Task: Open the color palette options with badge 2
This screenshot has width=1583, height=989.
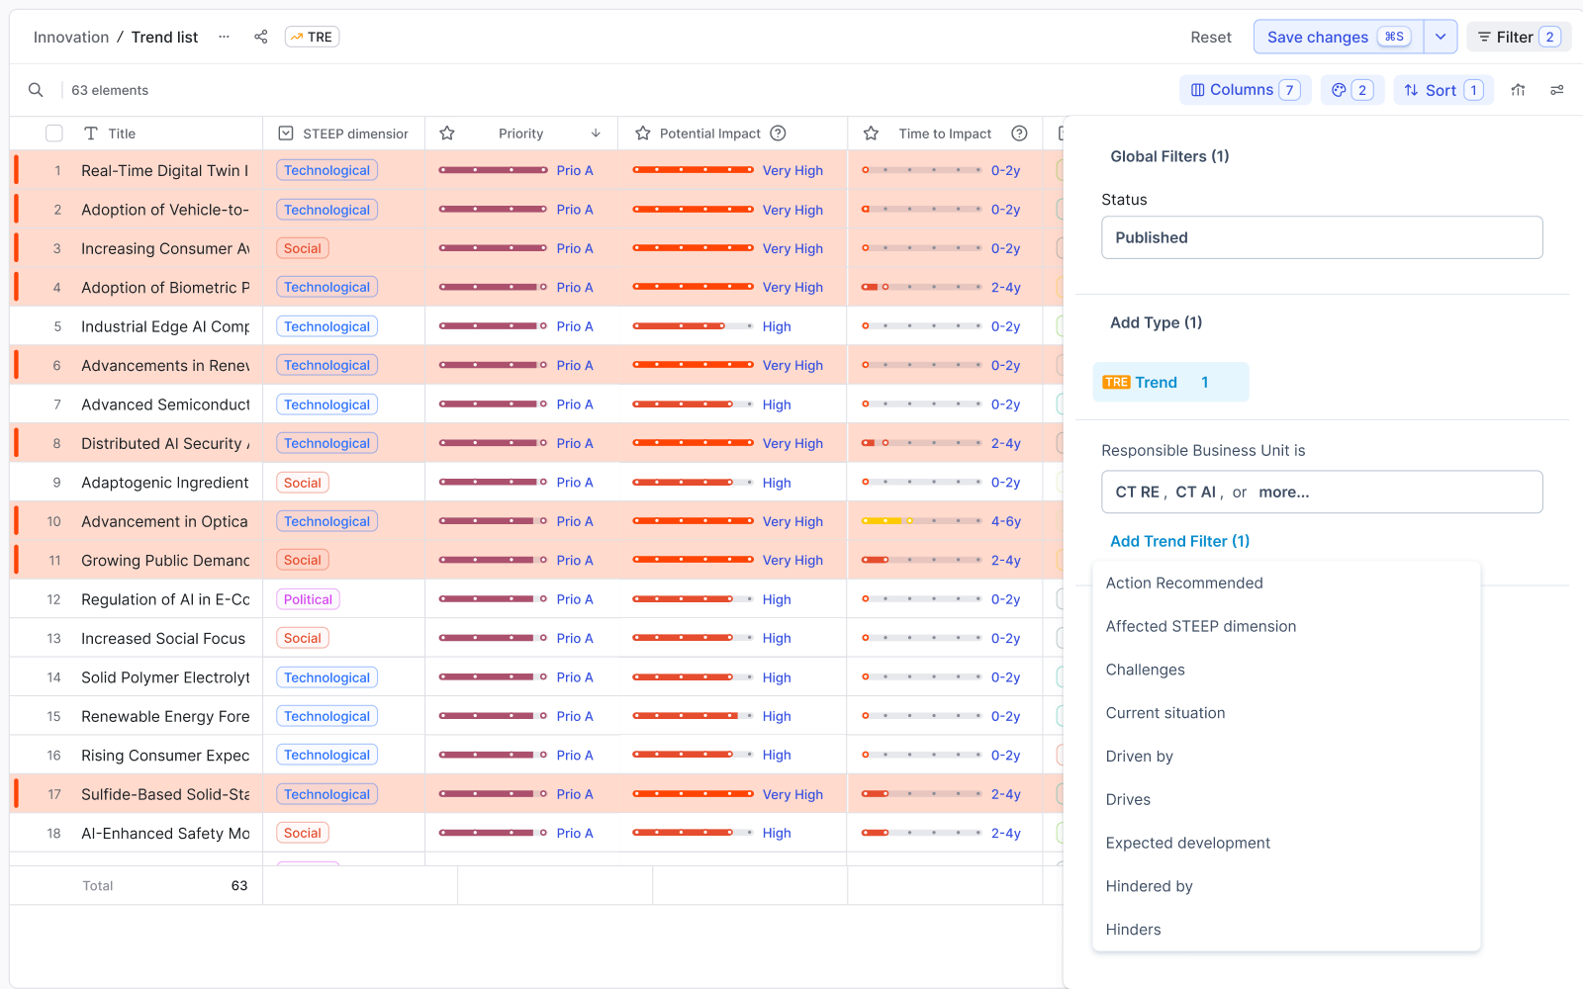Action: tap(1351, 90)
